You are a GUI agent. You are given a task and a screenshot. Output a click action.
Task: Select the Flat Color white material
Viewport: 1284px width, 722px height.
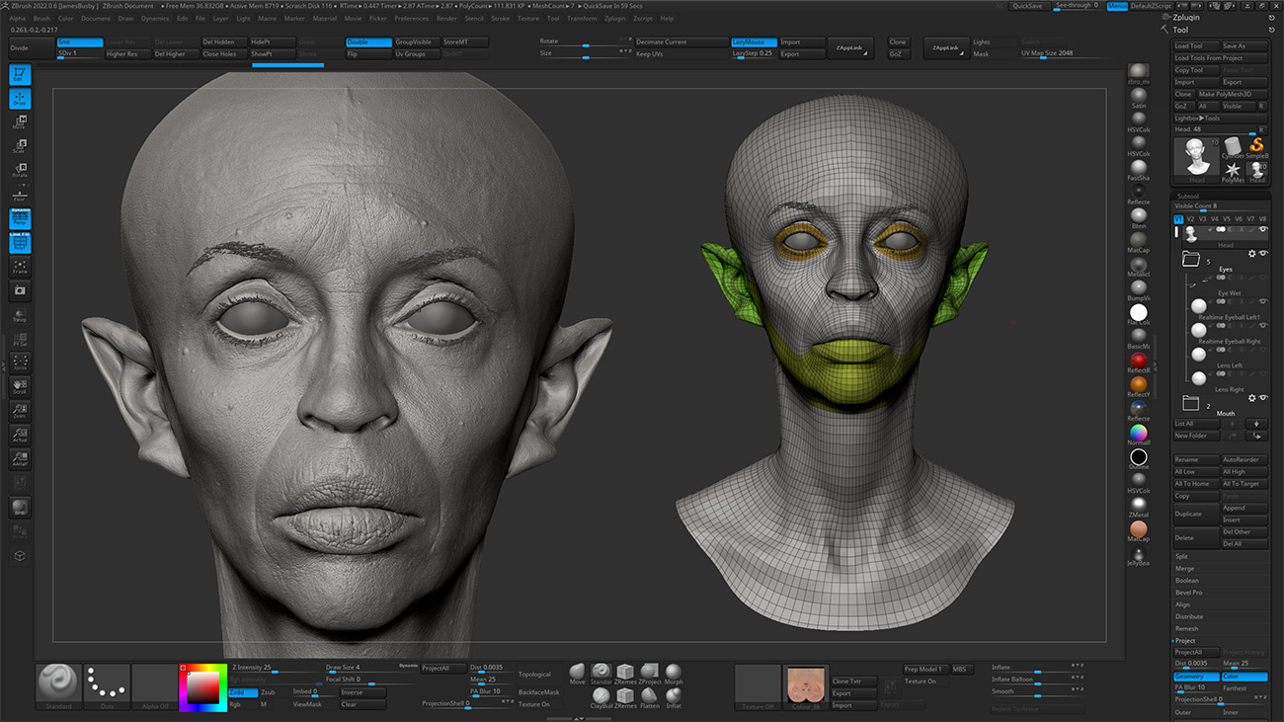click(1139, 312)
